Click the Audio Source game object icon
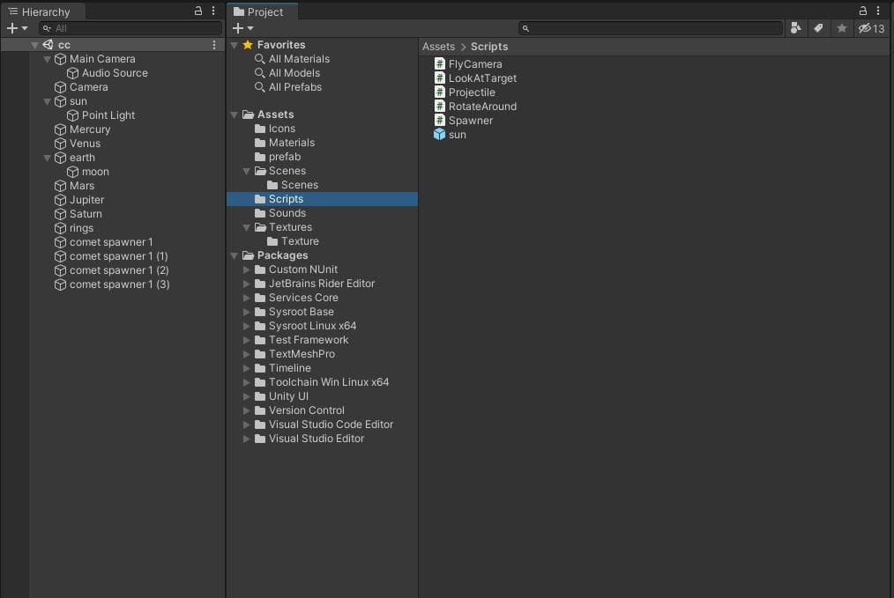Viewport: 894px width, 598px height. [72, 73]
